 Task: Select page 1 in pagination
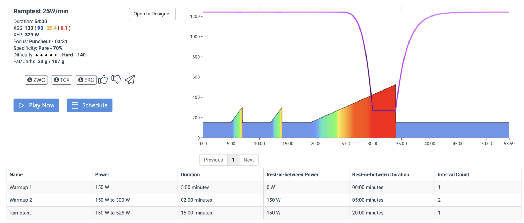pyautogui.click(x=233, y=160)
